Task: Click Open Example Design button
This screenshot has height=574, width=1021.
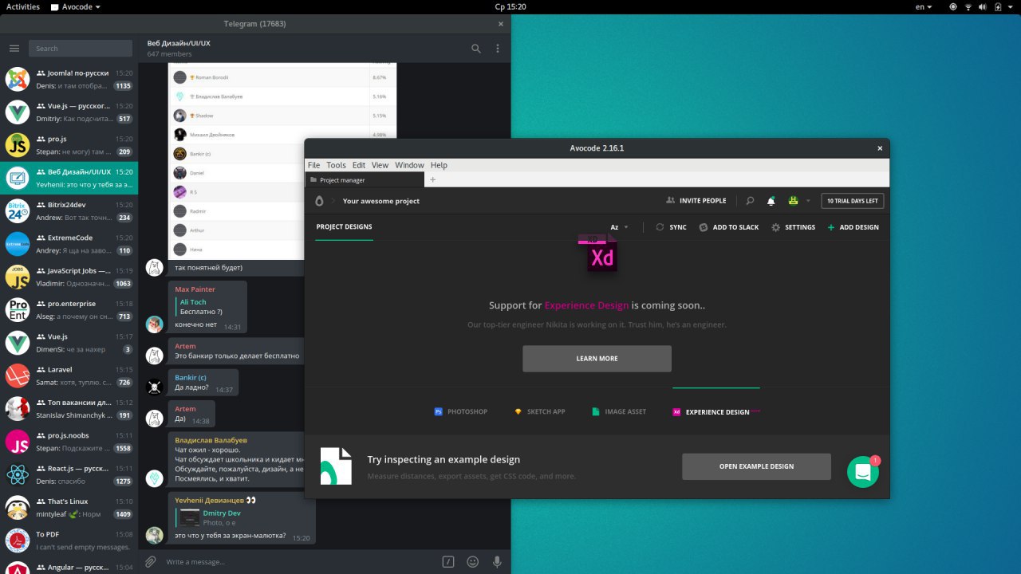Action: click(756, 466)
